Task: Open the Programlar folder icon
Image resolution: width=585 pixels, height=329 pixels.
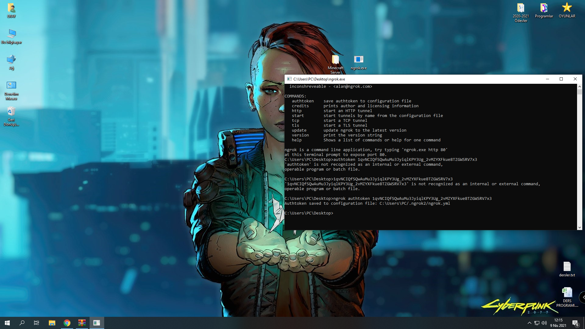Action: click(544, 8)
